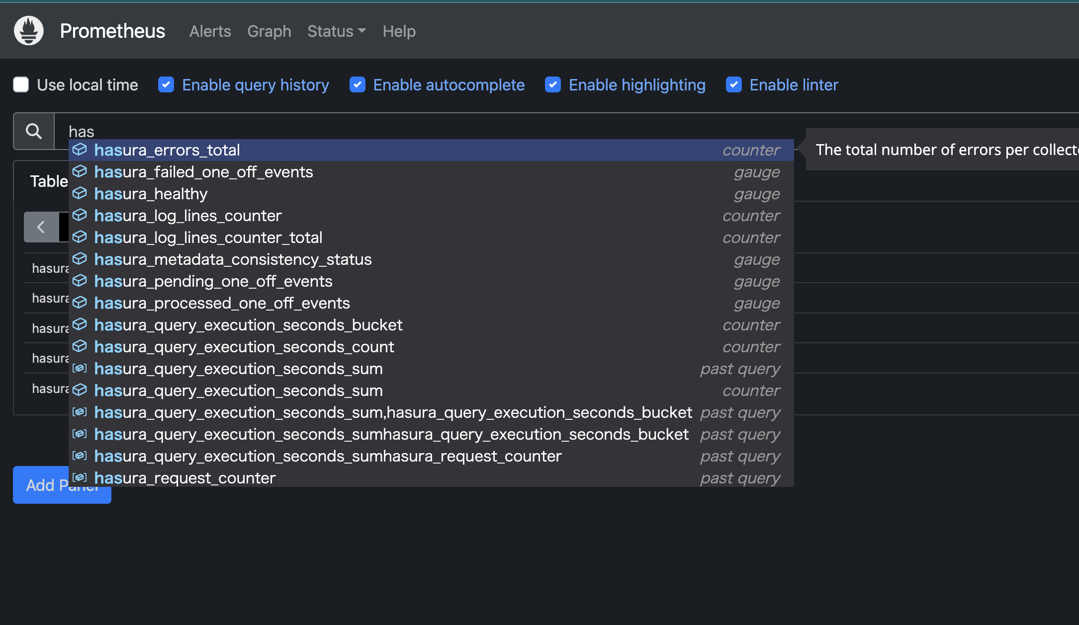Click cube icon next to hasura_log_lines_counter_total
The width and height of the screenshot is (1079, 625).
[80, 237]
